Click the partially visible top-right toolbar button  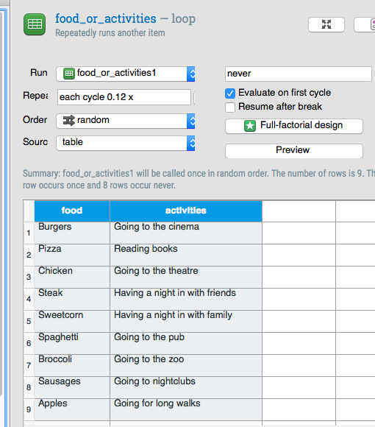pyautogui.click(x=365, y=24)
